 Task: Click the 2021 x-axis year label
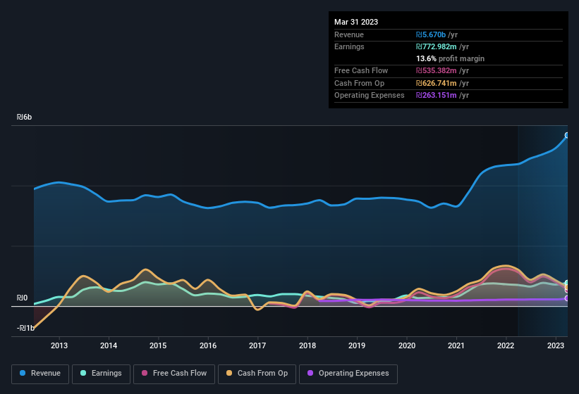(x=456, y=345)
